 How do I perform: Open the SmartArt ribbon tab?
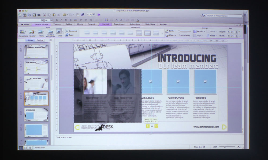point(92,24)
